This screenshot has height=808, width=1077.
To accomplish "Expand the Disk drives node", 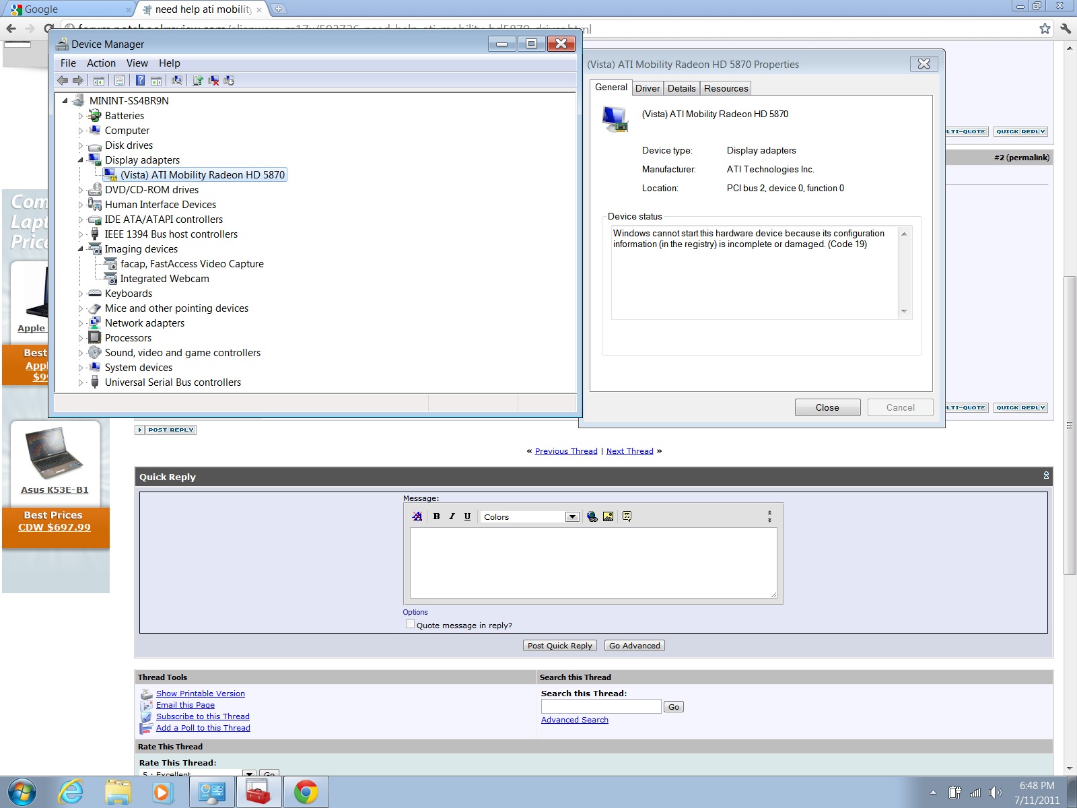I will [81, 145].
